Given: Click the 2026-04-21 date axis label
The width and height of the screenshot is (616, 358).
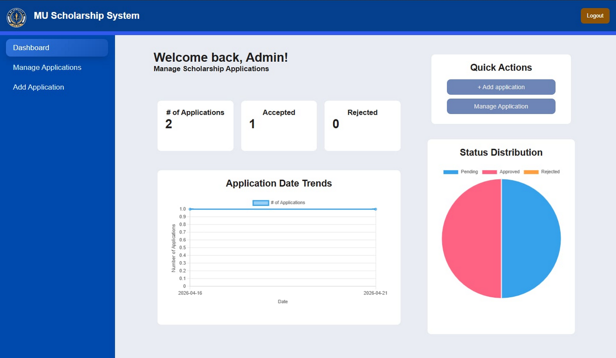Looking at the screenshot, I should (x=375, y=293).
